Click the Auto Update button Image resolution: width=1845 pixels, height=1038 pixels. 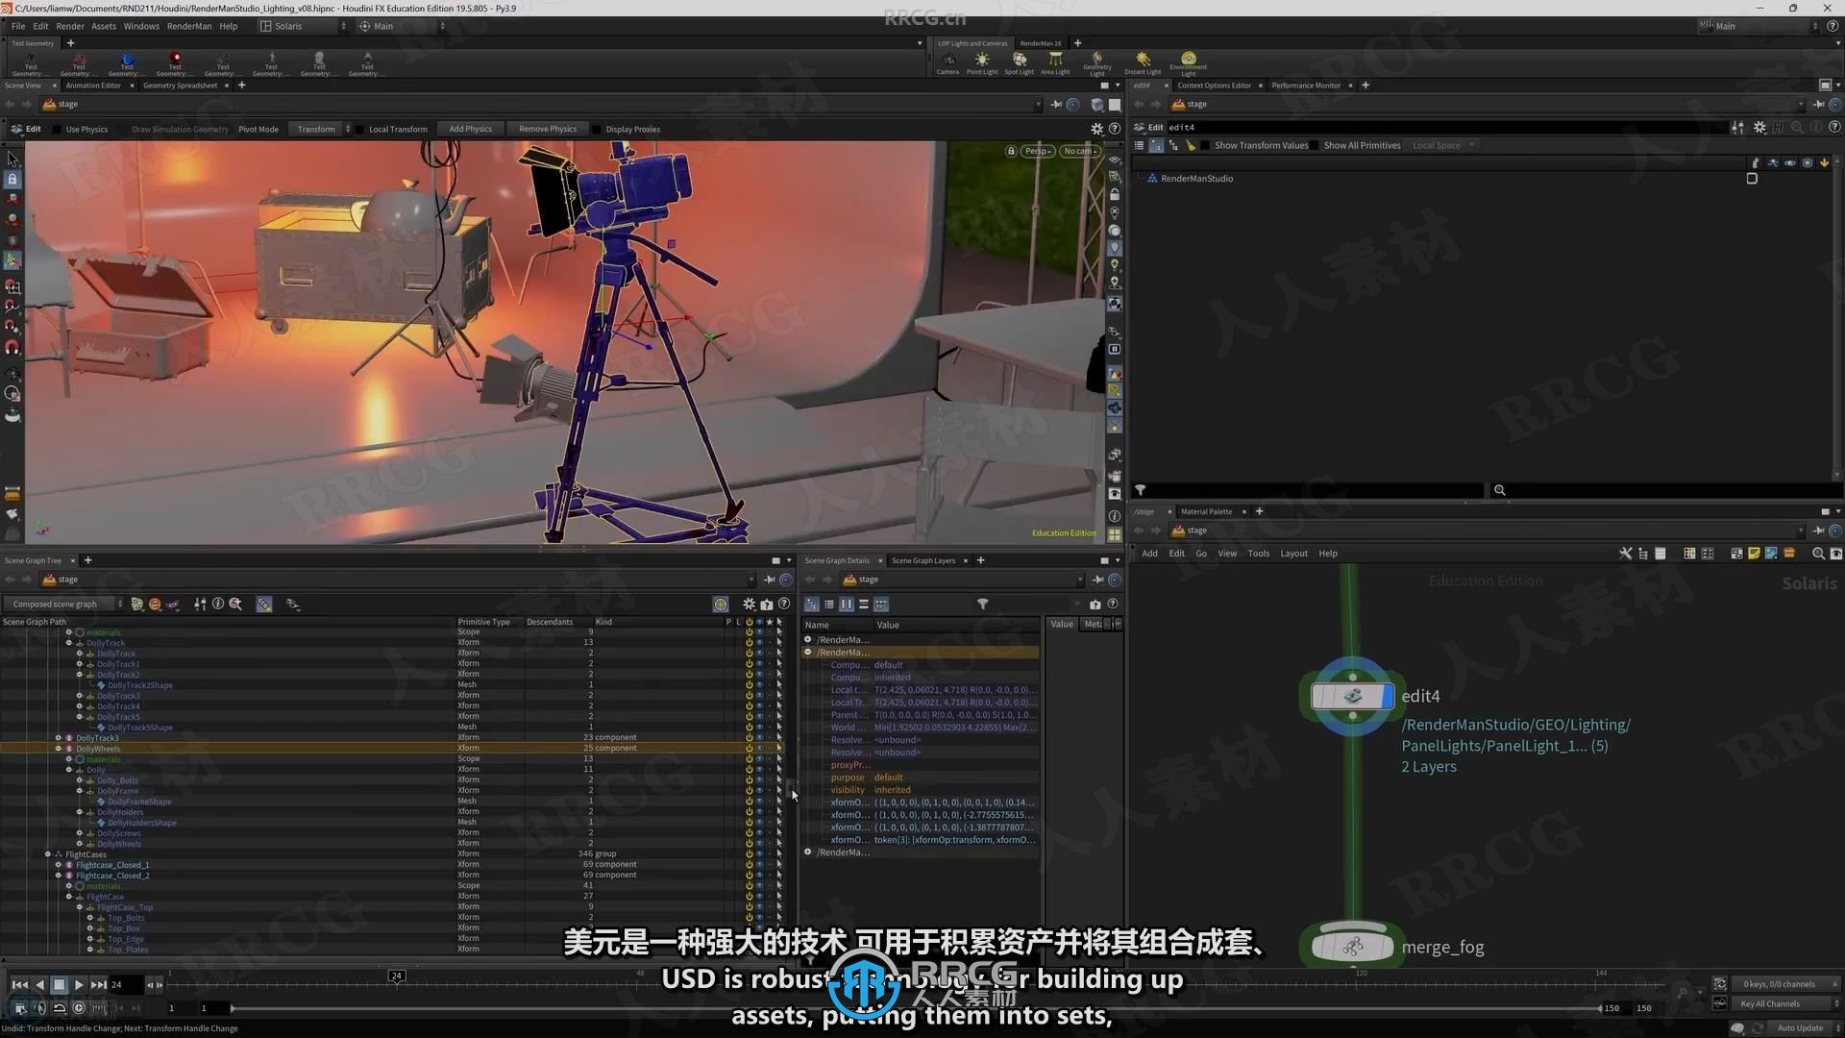[1800, 1027]
